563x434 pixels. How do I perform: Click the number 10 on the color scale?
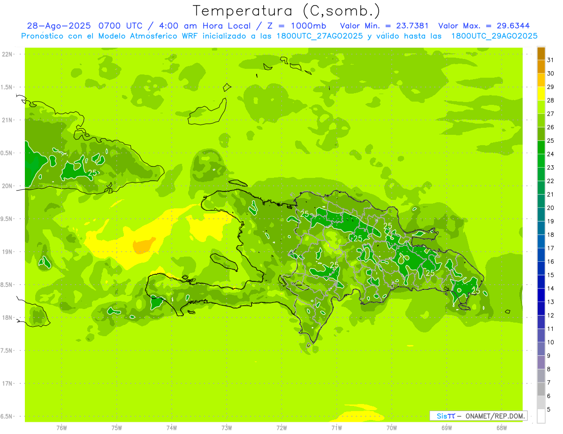551,342
